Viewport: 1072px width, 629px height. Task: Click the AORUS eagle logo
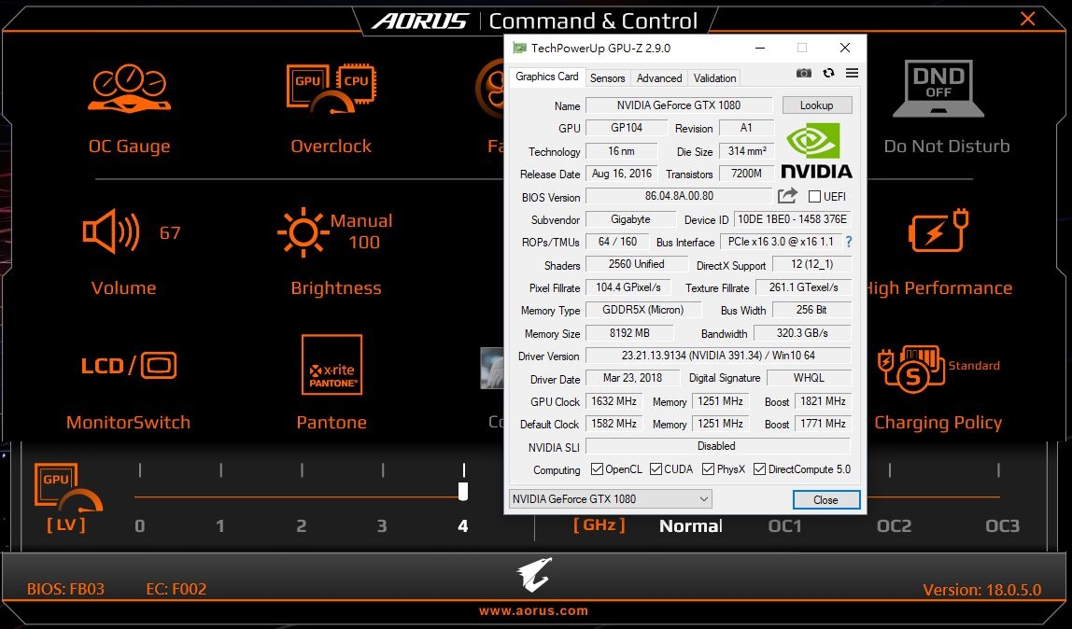(534, 574)
